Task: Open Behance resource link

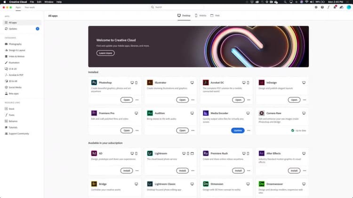Action: point(11,121)
